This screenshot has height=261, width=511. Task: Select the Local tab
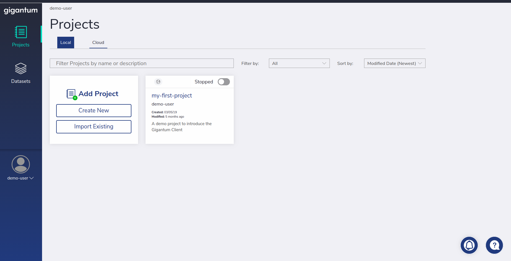point(66,43)
